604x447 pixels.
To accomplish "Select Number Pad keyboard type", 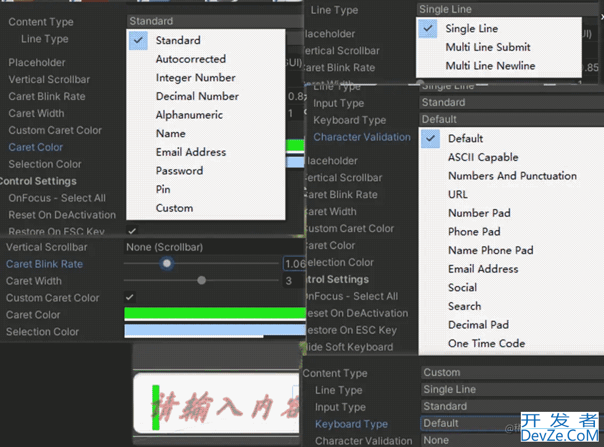I will (x=479, y=213).
